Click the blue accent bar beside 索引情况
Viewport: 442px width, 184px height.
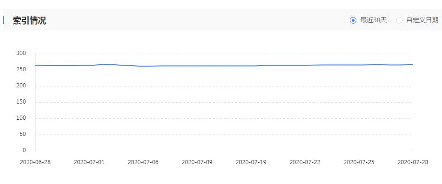click(3, 20)
